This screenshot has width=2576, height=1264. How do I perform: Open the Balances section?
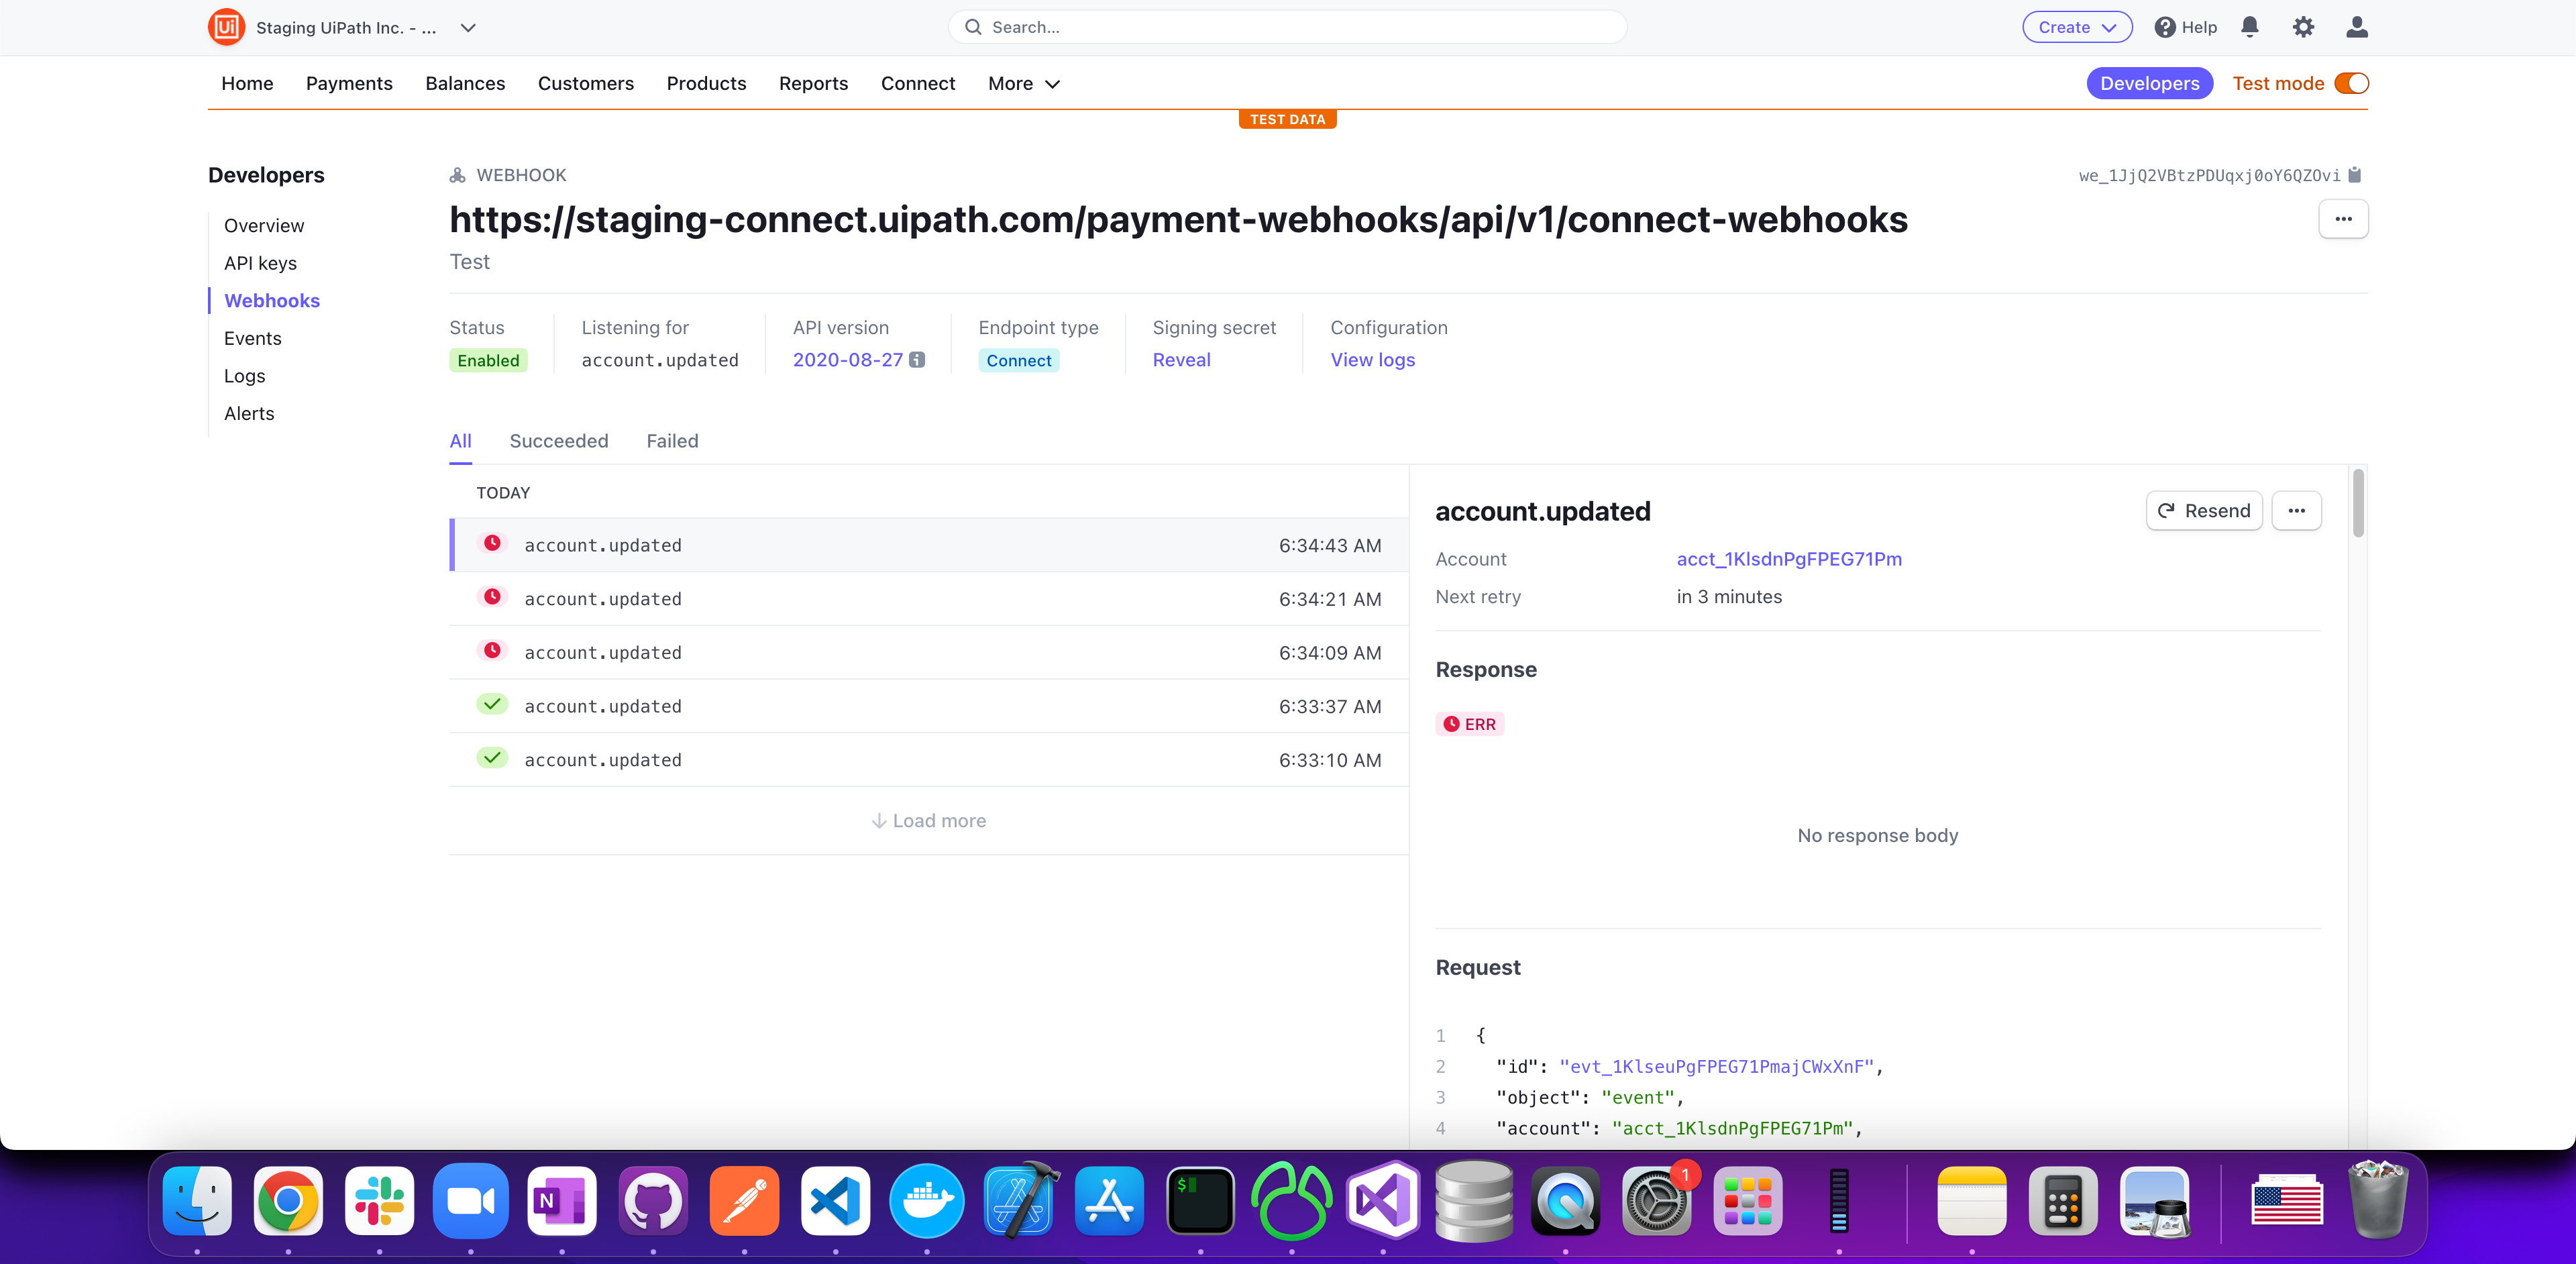tap(465, 83)
